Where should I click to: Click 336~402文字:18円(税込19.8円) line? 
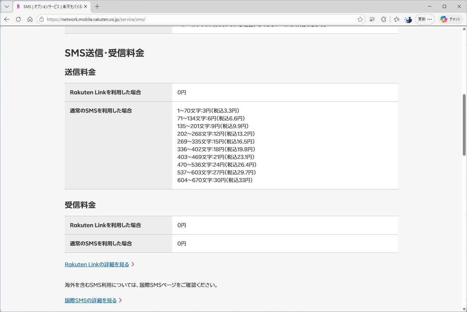click(x=216, y=149)
